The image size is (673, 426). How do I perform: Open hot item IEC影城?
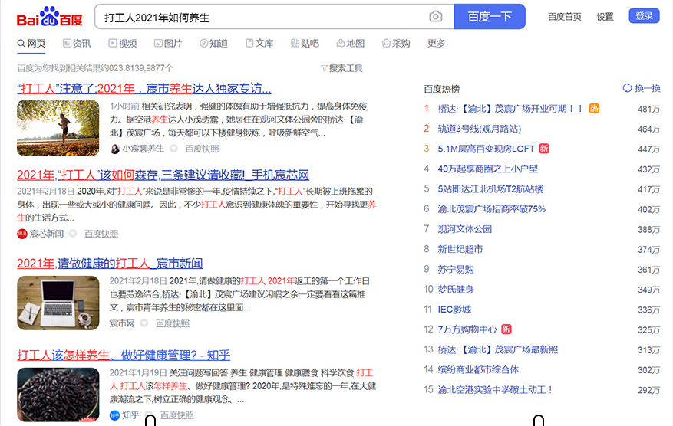(454, 310)
